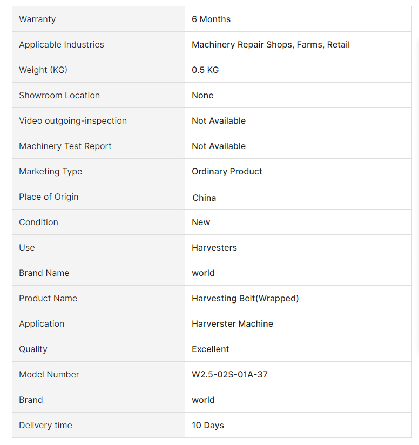Select the Applicable Industries label
Screen dimensions: 419x445
(62, 44)
